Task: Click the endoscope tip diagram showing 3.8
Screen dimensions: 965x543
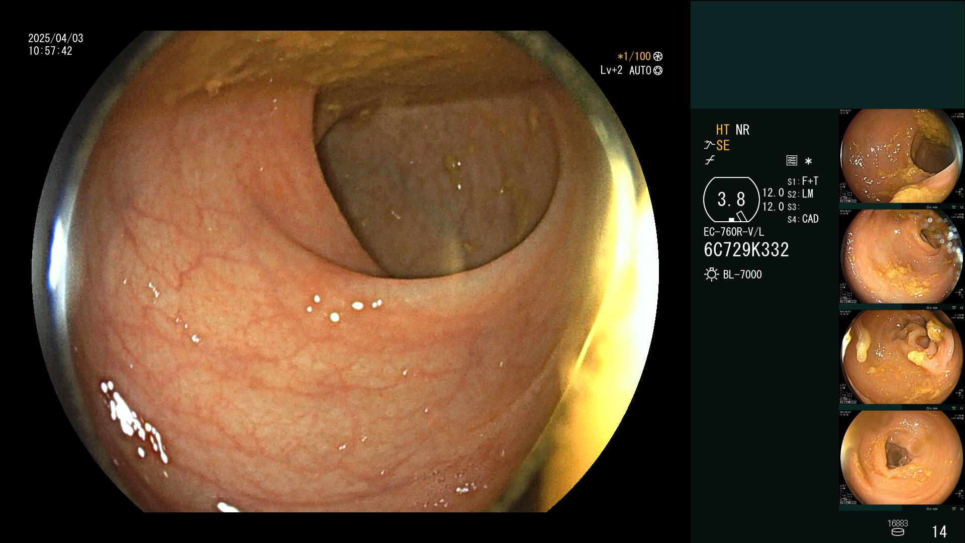Action: [x=731, y=200]
